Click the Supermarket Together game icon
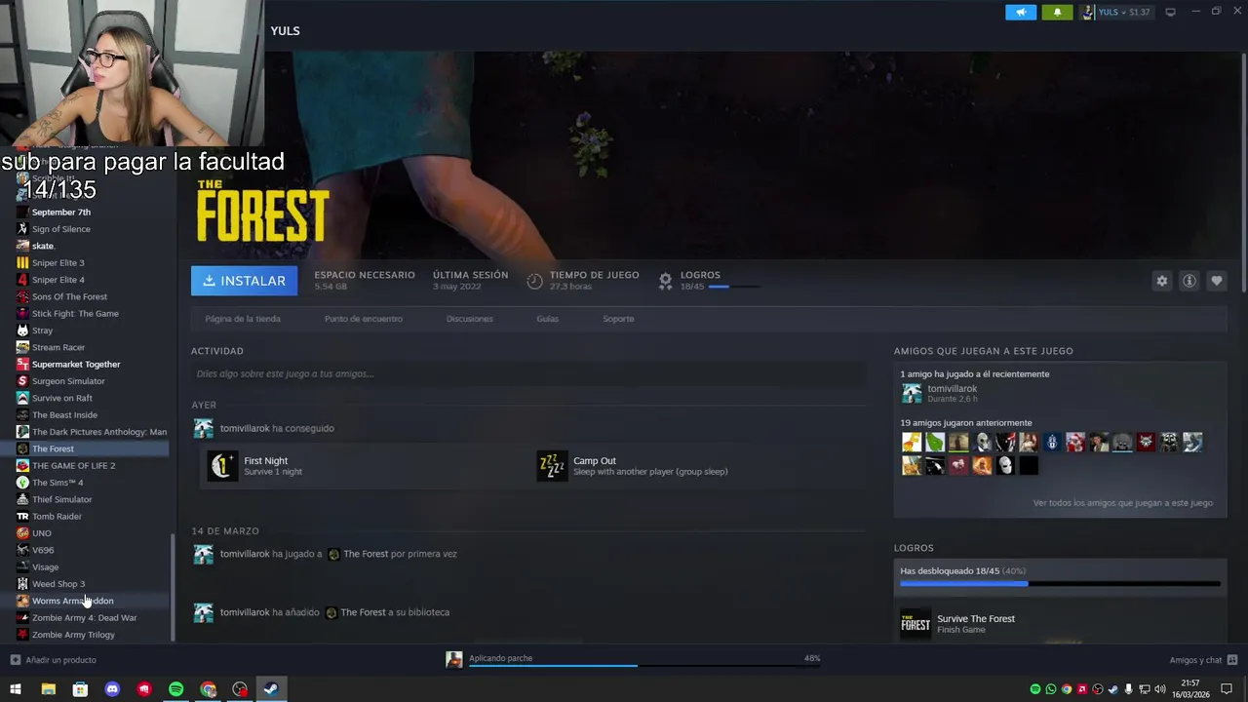The width and height of the screenshot is (1248, 702). click(22, 364)
